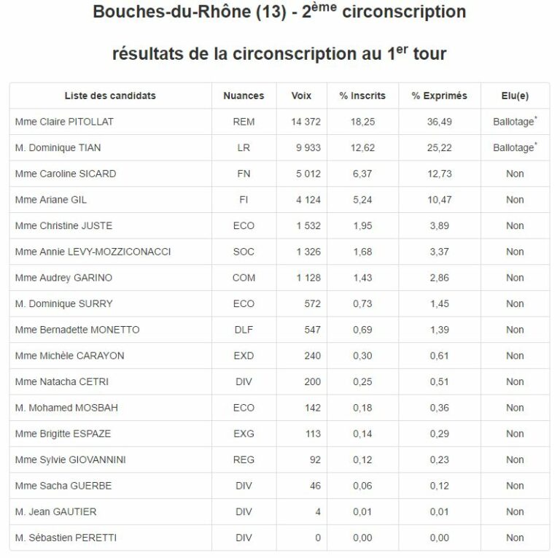This screenshot has width=560, height=558.
Task: Click the DLF nuance for Bernadette MONETTO
Action: click(x=244, y=330)
